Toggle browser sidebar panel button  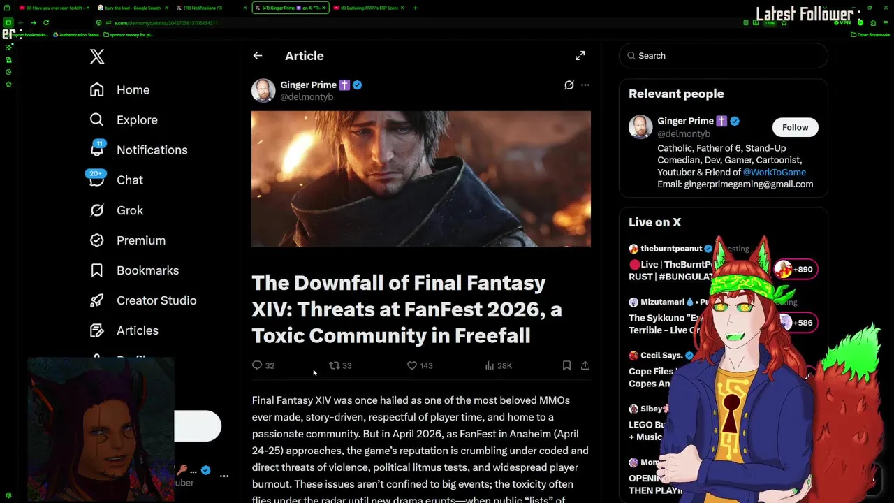[8, 22]
